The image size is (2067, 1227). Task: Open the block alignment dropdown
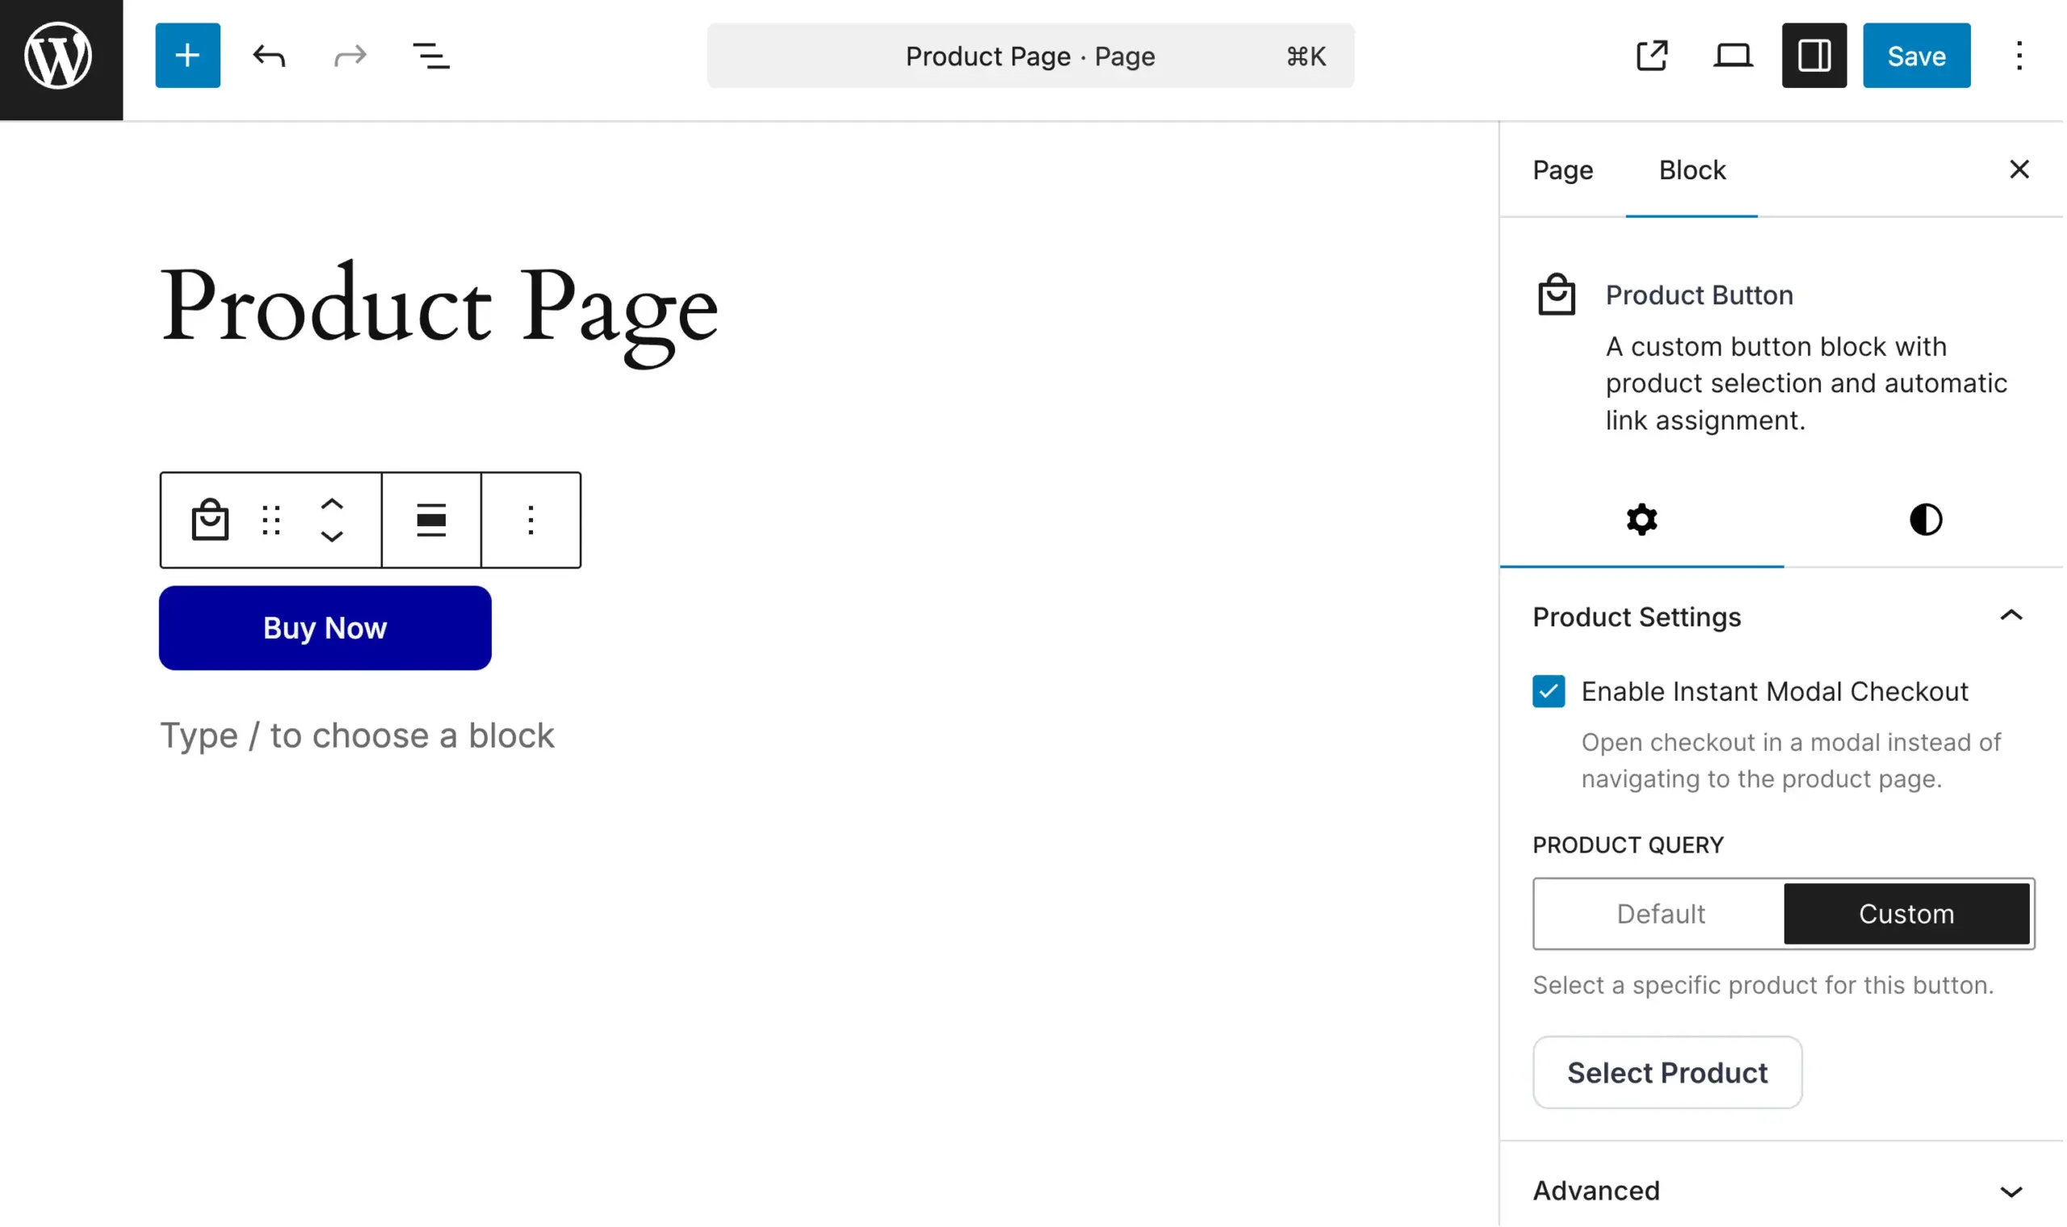click(x=431, y=519)
